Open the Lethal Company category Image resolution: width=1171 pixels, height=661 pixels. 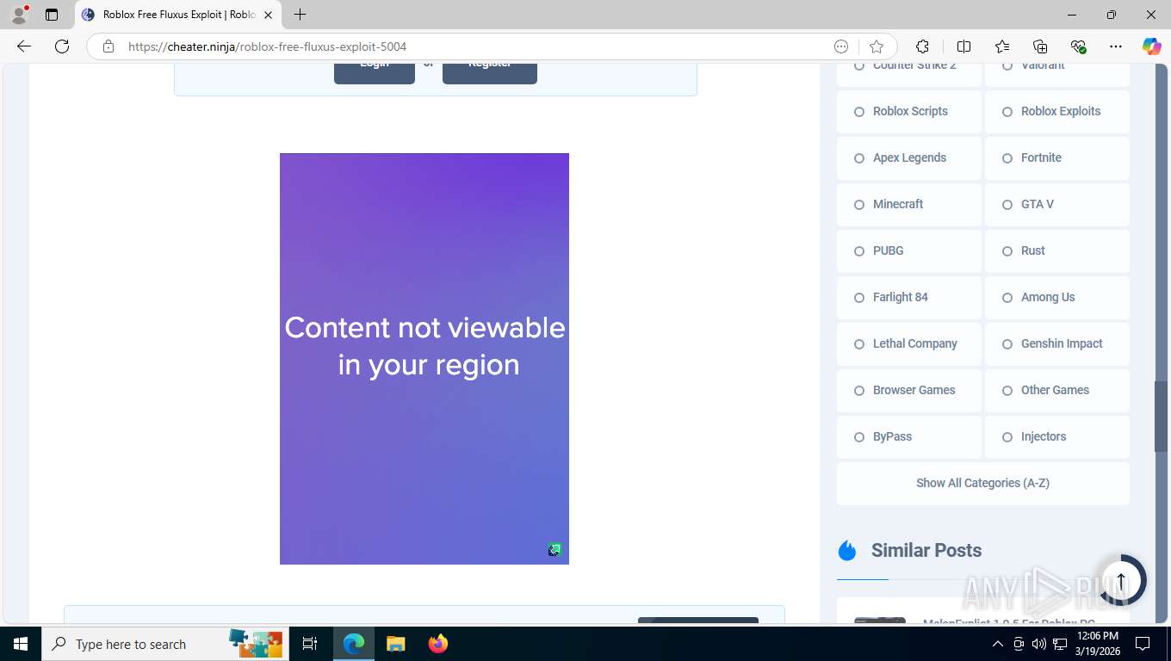point(909,344)
